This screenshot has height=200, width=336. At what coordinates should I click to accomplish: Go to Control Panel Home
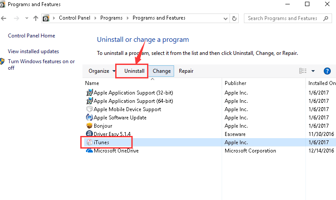[31, 36]
